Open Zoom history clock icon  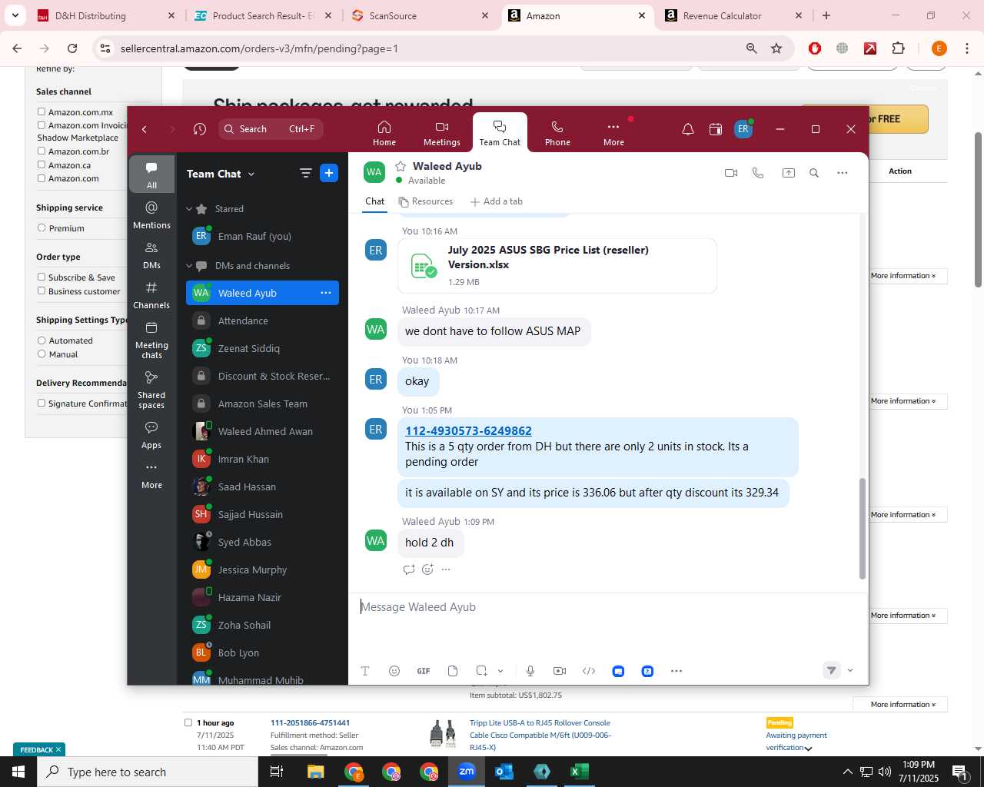(200, 129)
